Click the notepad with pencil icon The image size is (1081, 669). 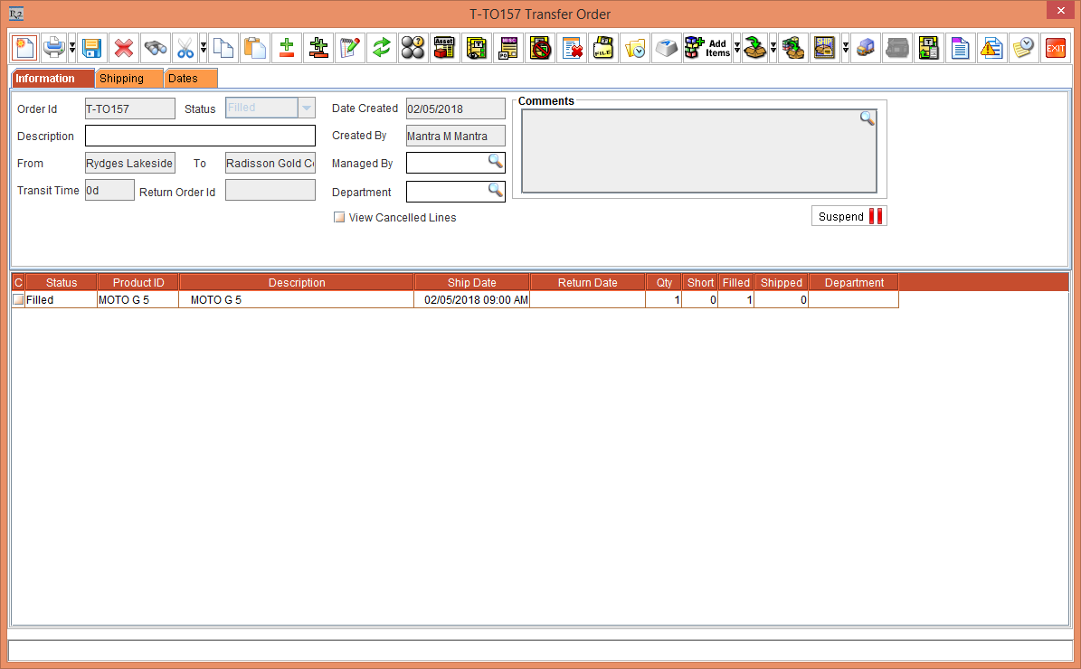pyautogui.click(x=349, y=48)
